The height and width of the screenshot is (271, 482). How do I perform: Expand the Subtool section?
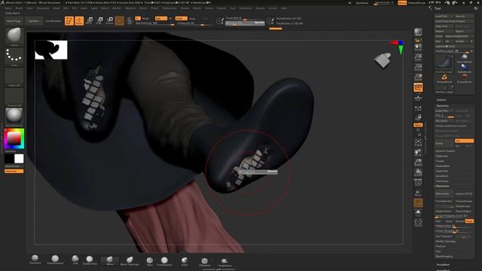(441, 100)
